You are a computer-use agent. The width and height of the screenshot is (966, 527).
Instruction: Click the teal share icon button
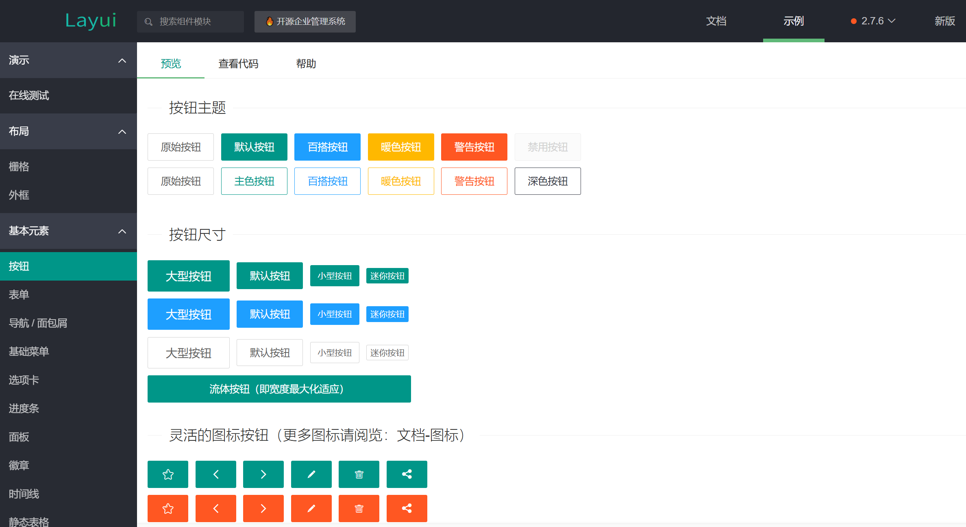tap(407, 474)
